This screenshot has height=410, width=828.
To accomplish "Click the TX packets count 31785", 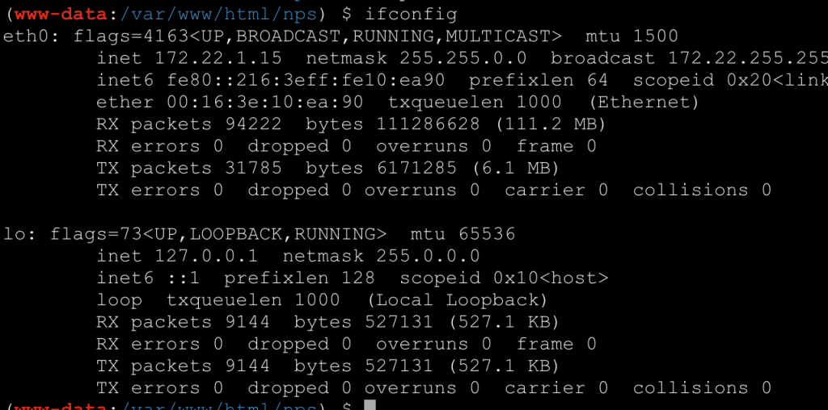I will (253, 168).
